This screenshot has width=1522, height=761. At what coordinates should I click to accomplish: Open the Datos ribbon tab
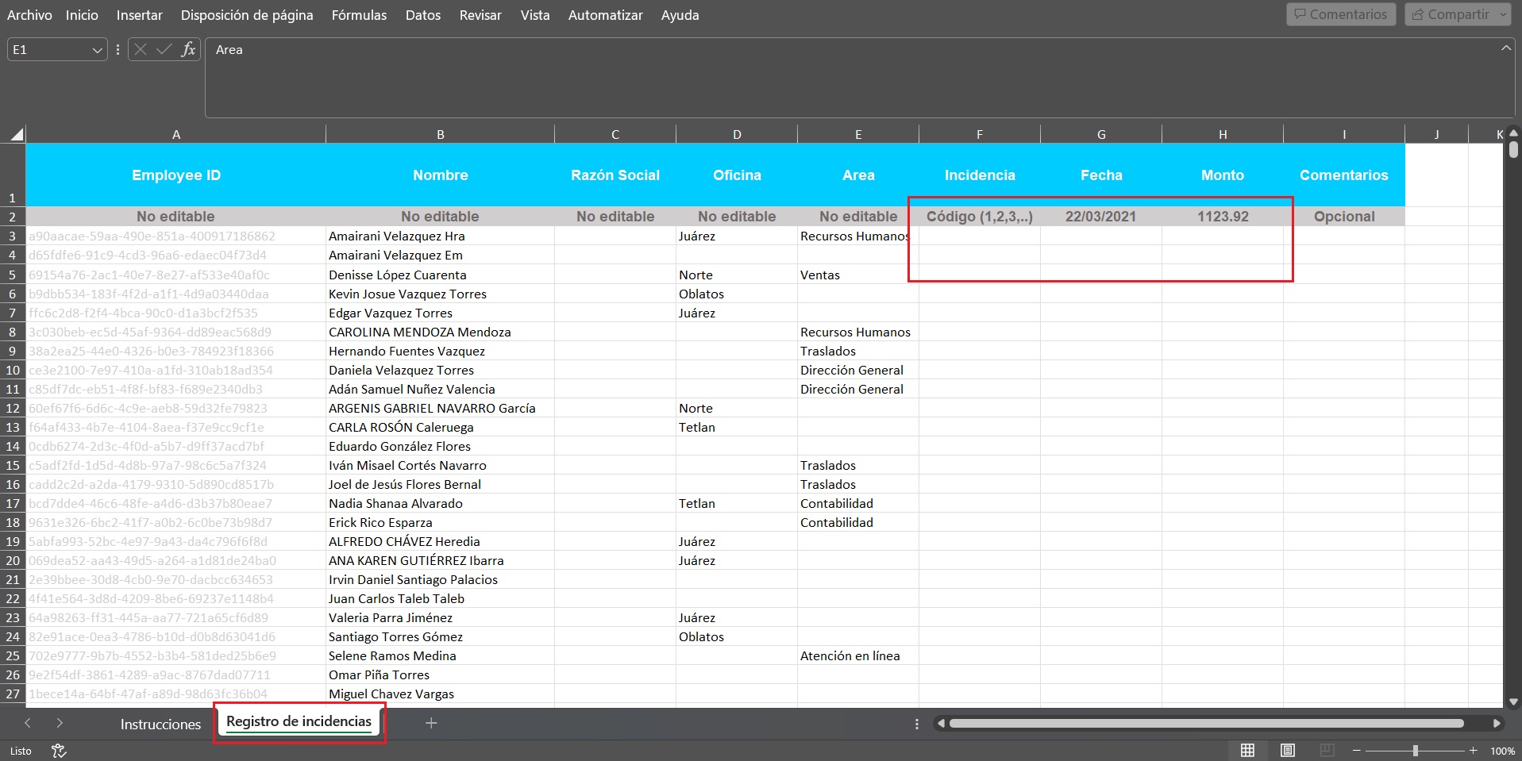pos(422,15)
